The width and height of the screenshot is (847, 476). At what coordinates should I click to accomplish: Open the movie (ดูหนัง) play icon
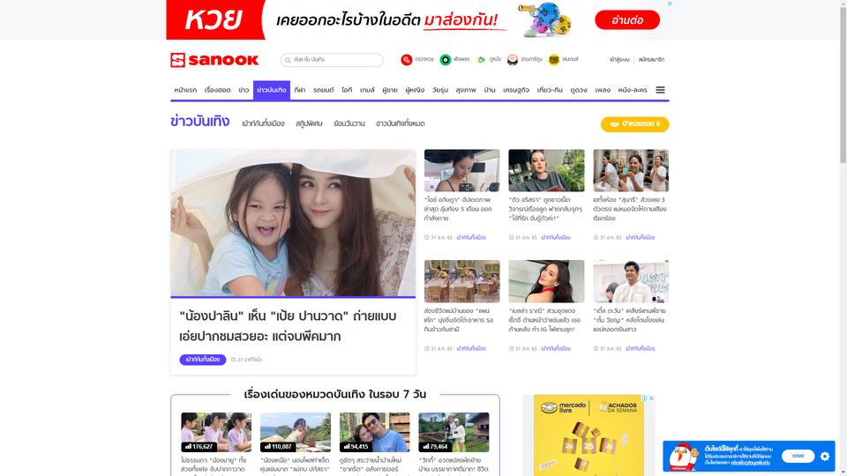tap(482, 60)
